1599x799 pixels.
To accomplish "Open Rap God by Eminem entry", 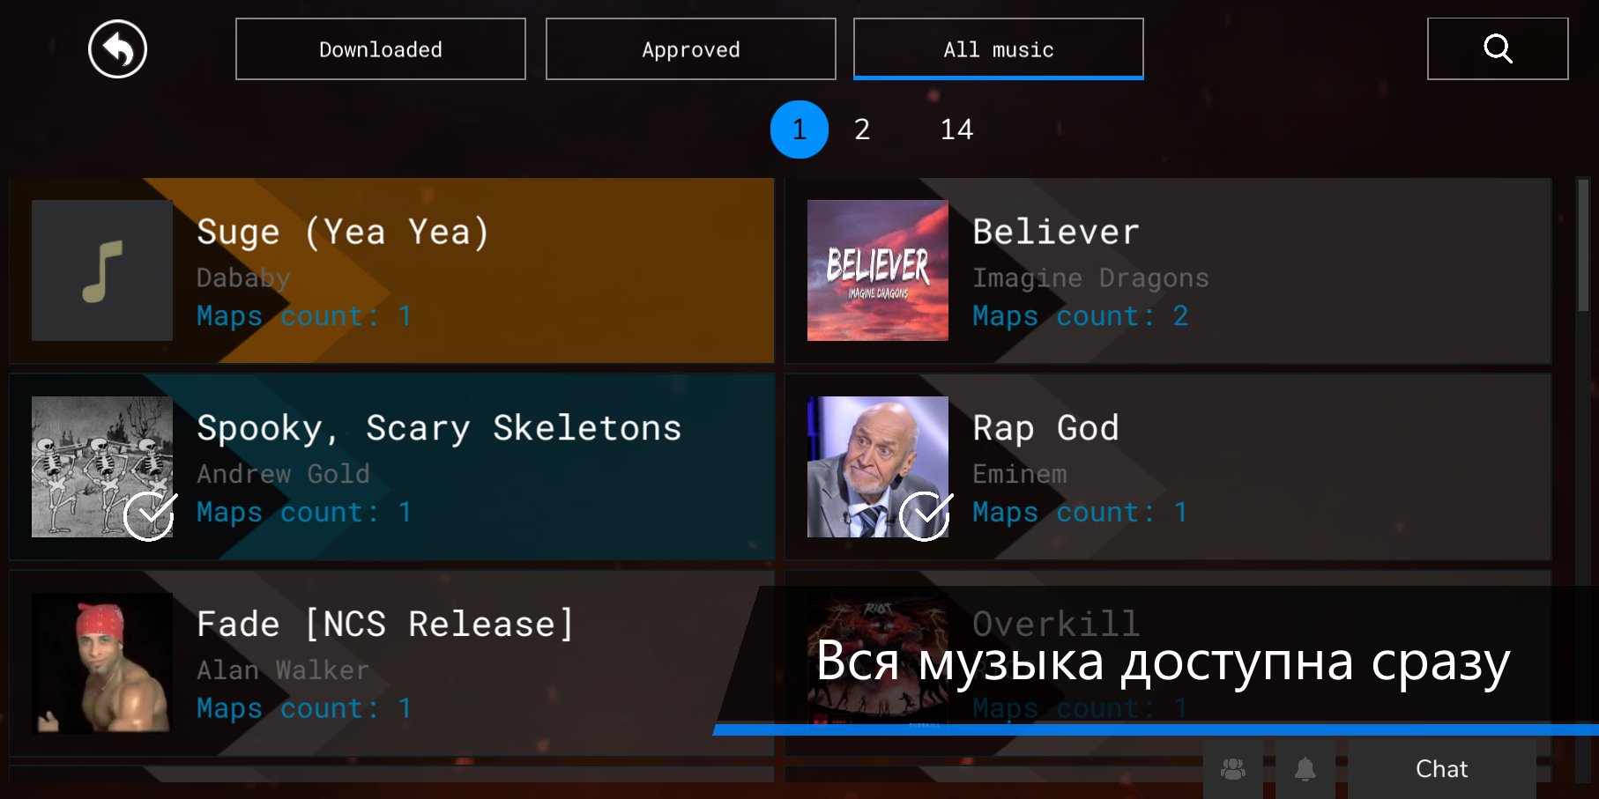I will pyautogui.click(x=1168, y=467).
